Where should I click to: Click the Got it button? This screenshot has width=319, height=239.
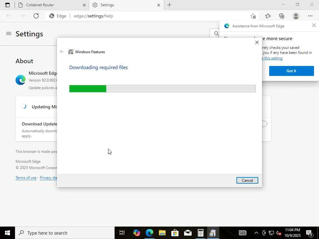291,71
